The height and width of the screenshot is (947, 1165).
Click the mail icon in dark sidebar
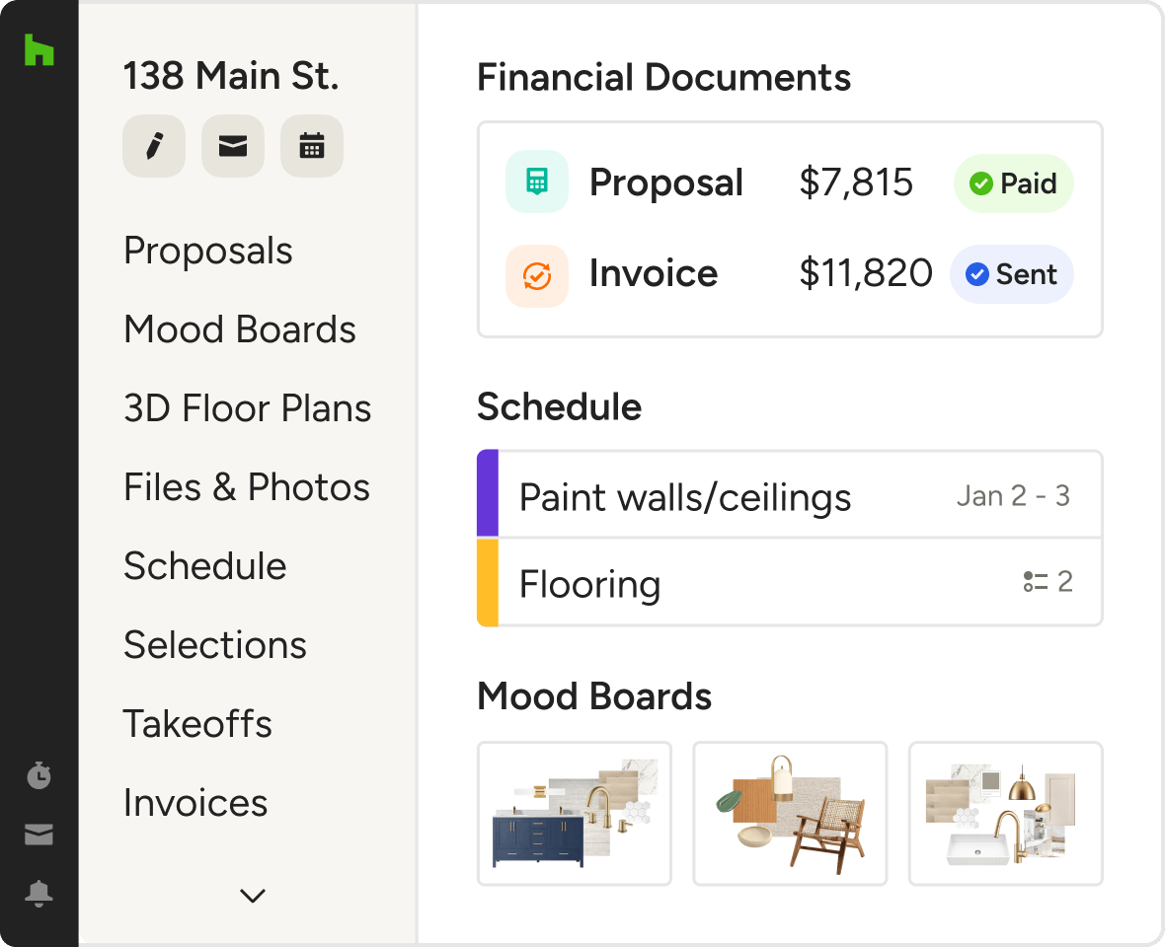coord(39,835)
